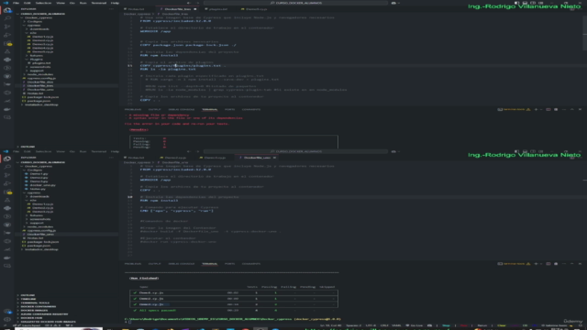This screenshot has width=587, height=330.
Task: Open Manage gear icon in bottom window
Action: (7, 320)
